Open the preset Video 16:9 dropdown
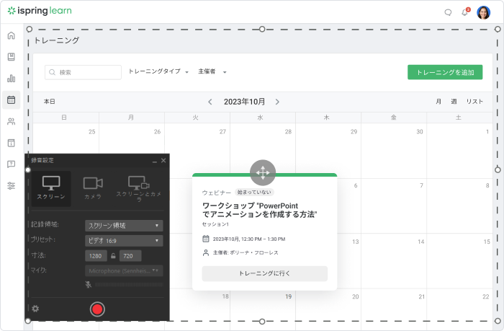This screenshot has width=504, height=331. (124, 241)
